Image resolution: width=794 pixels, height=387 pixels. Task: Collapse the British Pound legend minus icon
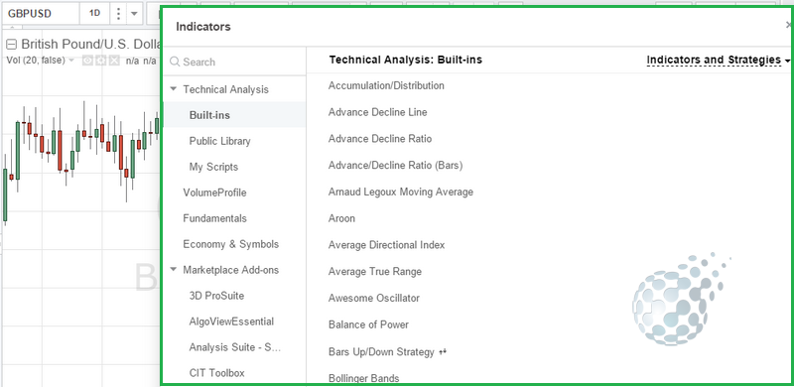[11, 45]
